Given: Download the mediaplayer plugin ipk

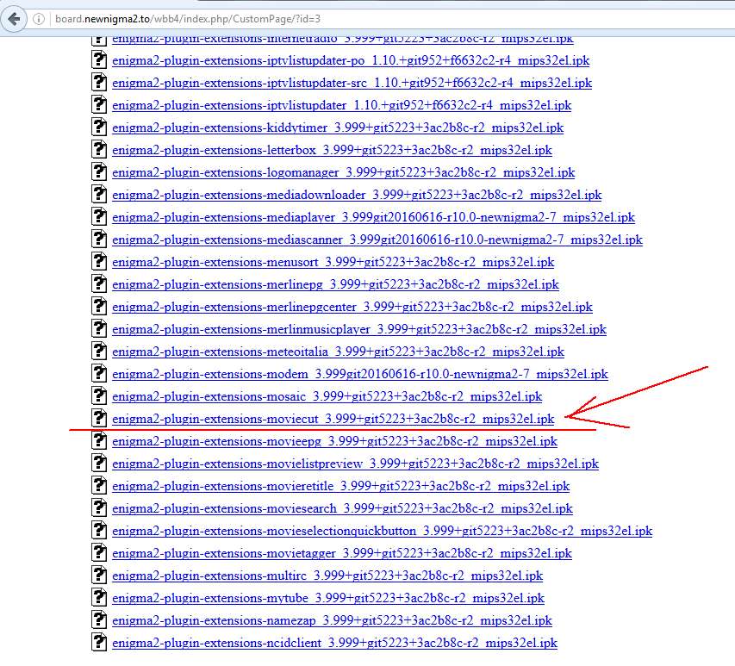Looking at the screenshot, I should click(x=373, y=217).
